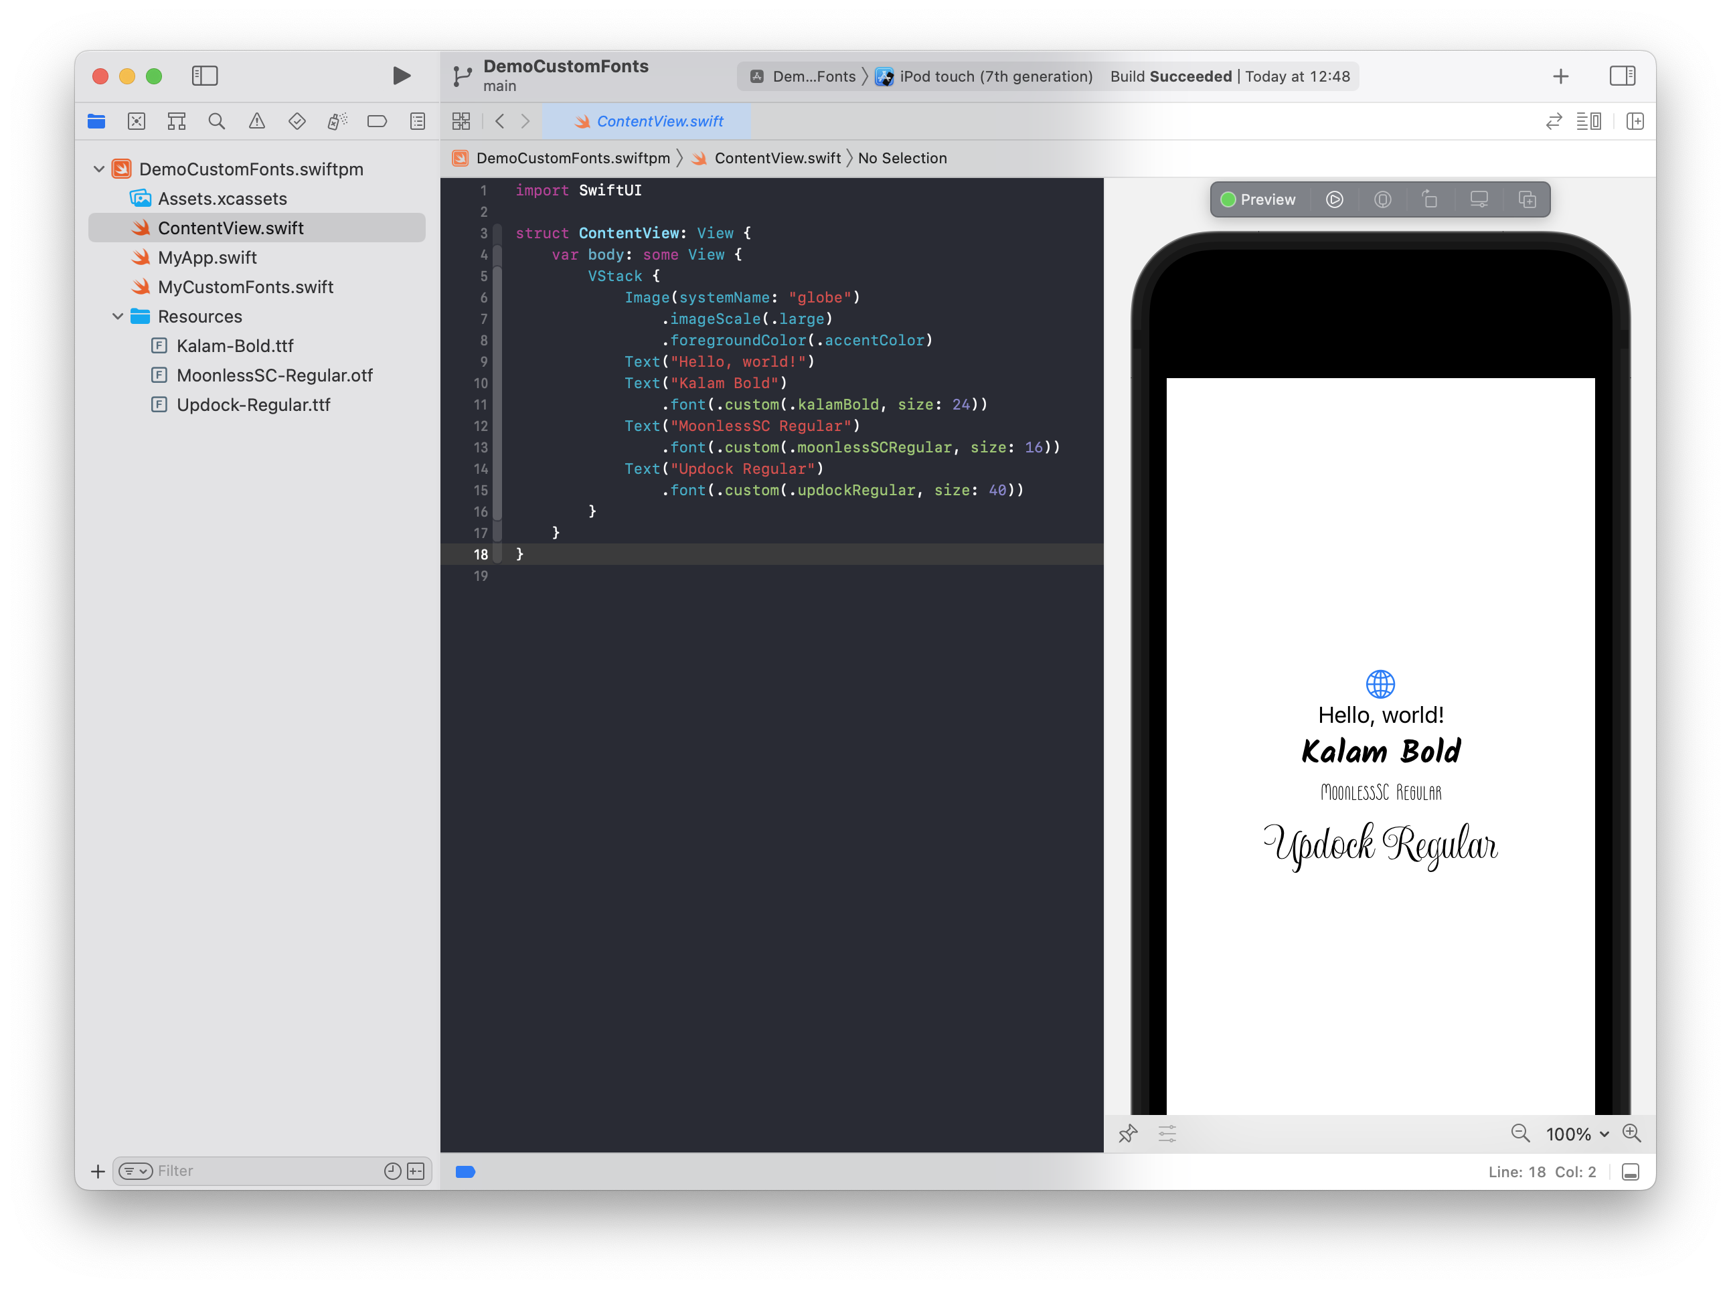
Task: Open the 100% zoom level dropdown
Action: 1577,1134
